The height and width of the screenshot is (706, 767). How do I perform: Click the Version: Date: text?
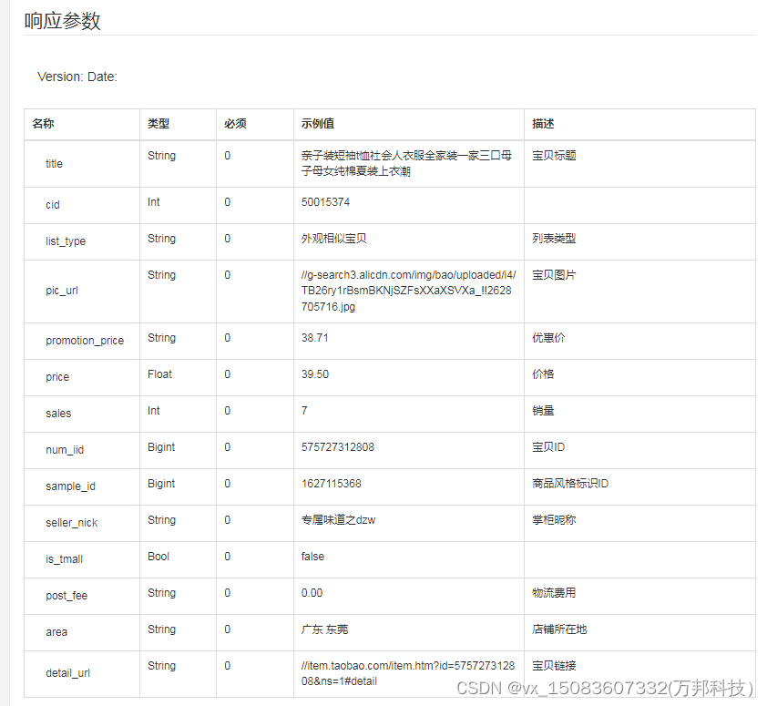pos(77,77)
